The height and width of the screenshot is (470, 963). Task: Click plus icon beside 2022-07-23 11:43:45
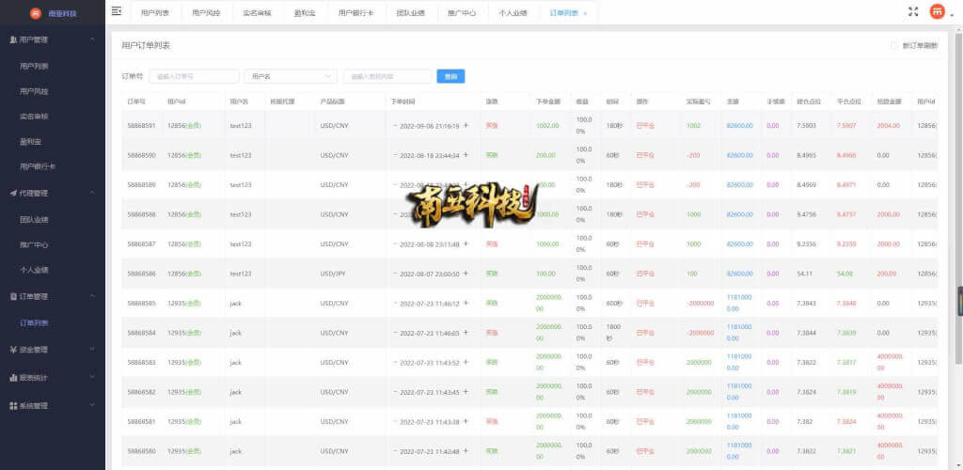466,391
